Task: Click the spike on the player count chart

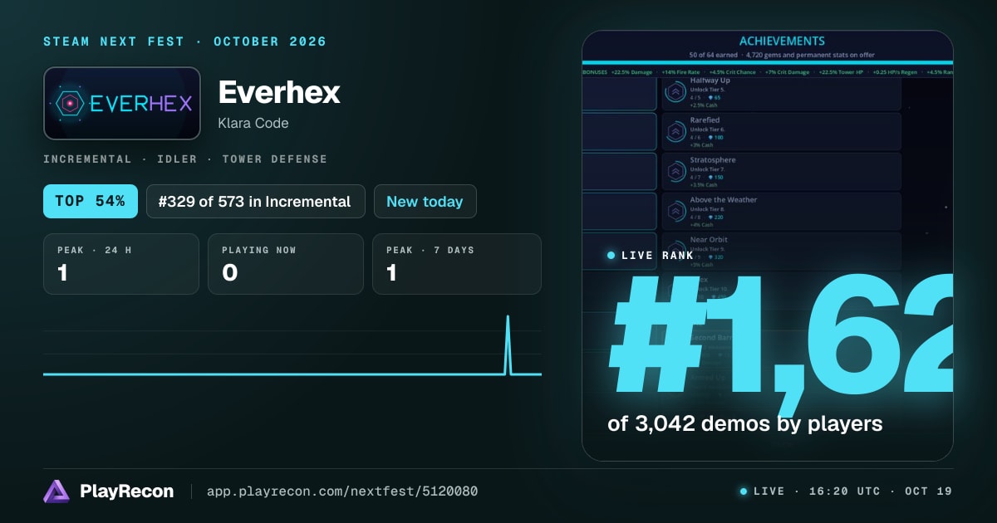Action: click(508, 345)
